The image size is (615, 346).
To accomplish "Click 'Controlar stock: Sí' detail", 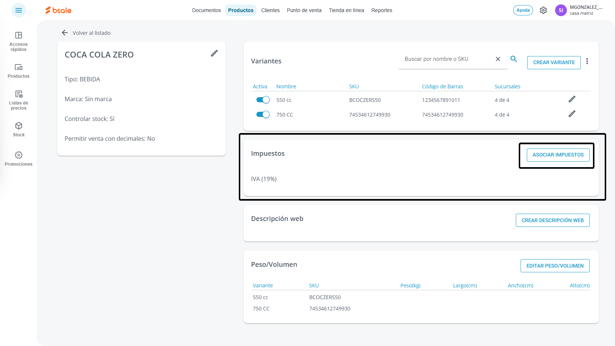I will point(90,119).
